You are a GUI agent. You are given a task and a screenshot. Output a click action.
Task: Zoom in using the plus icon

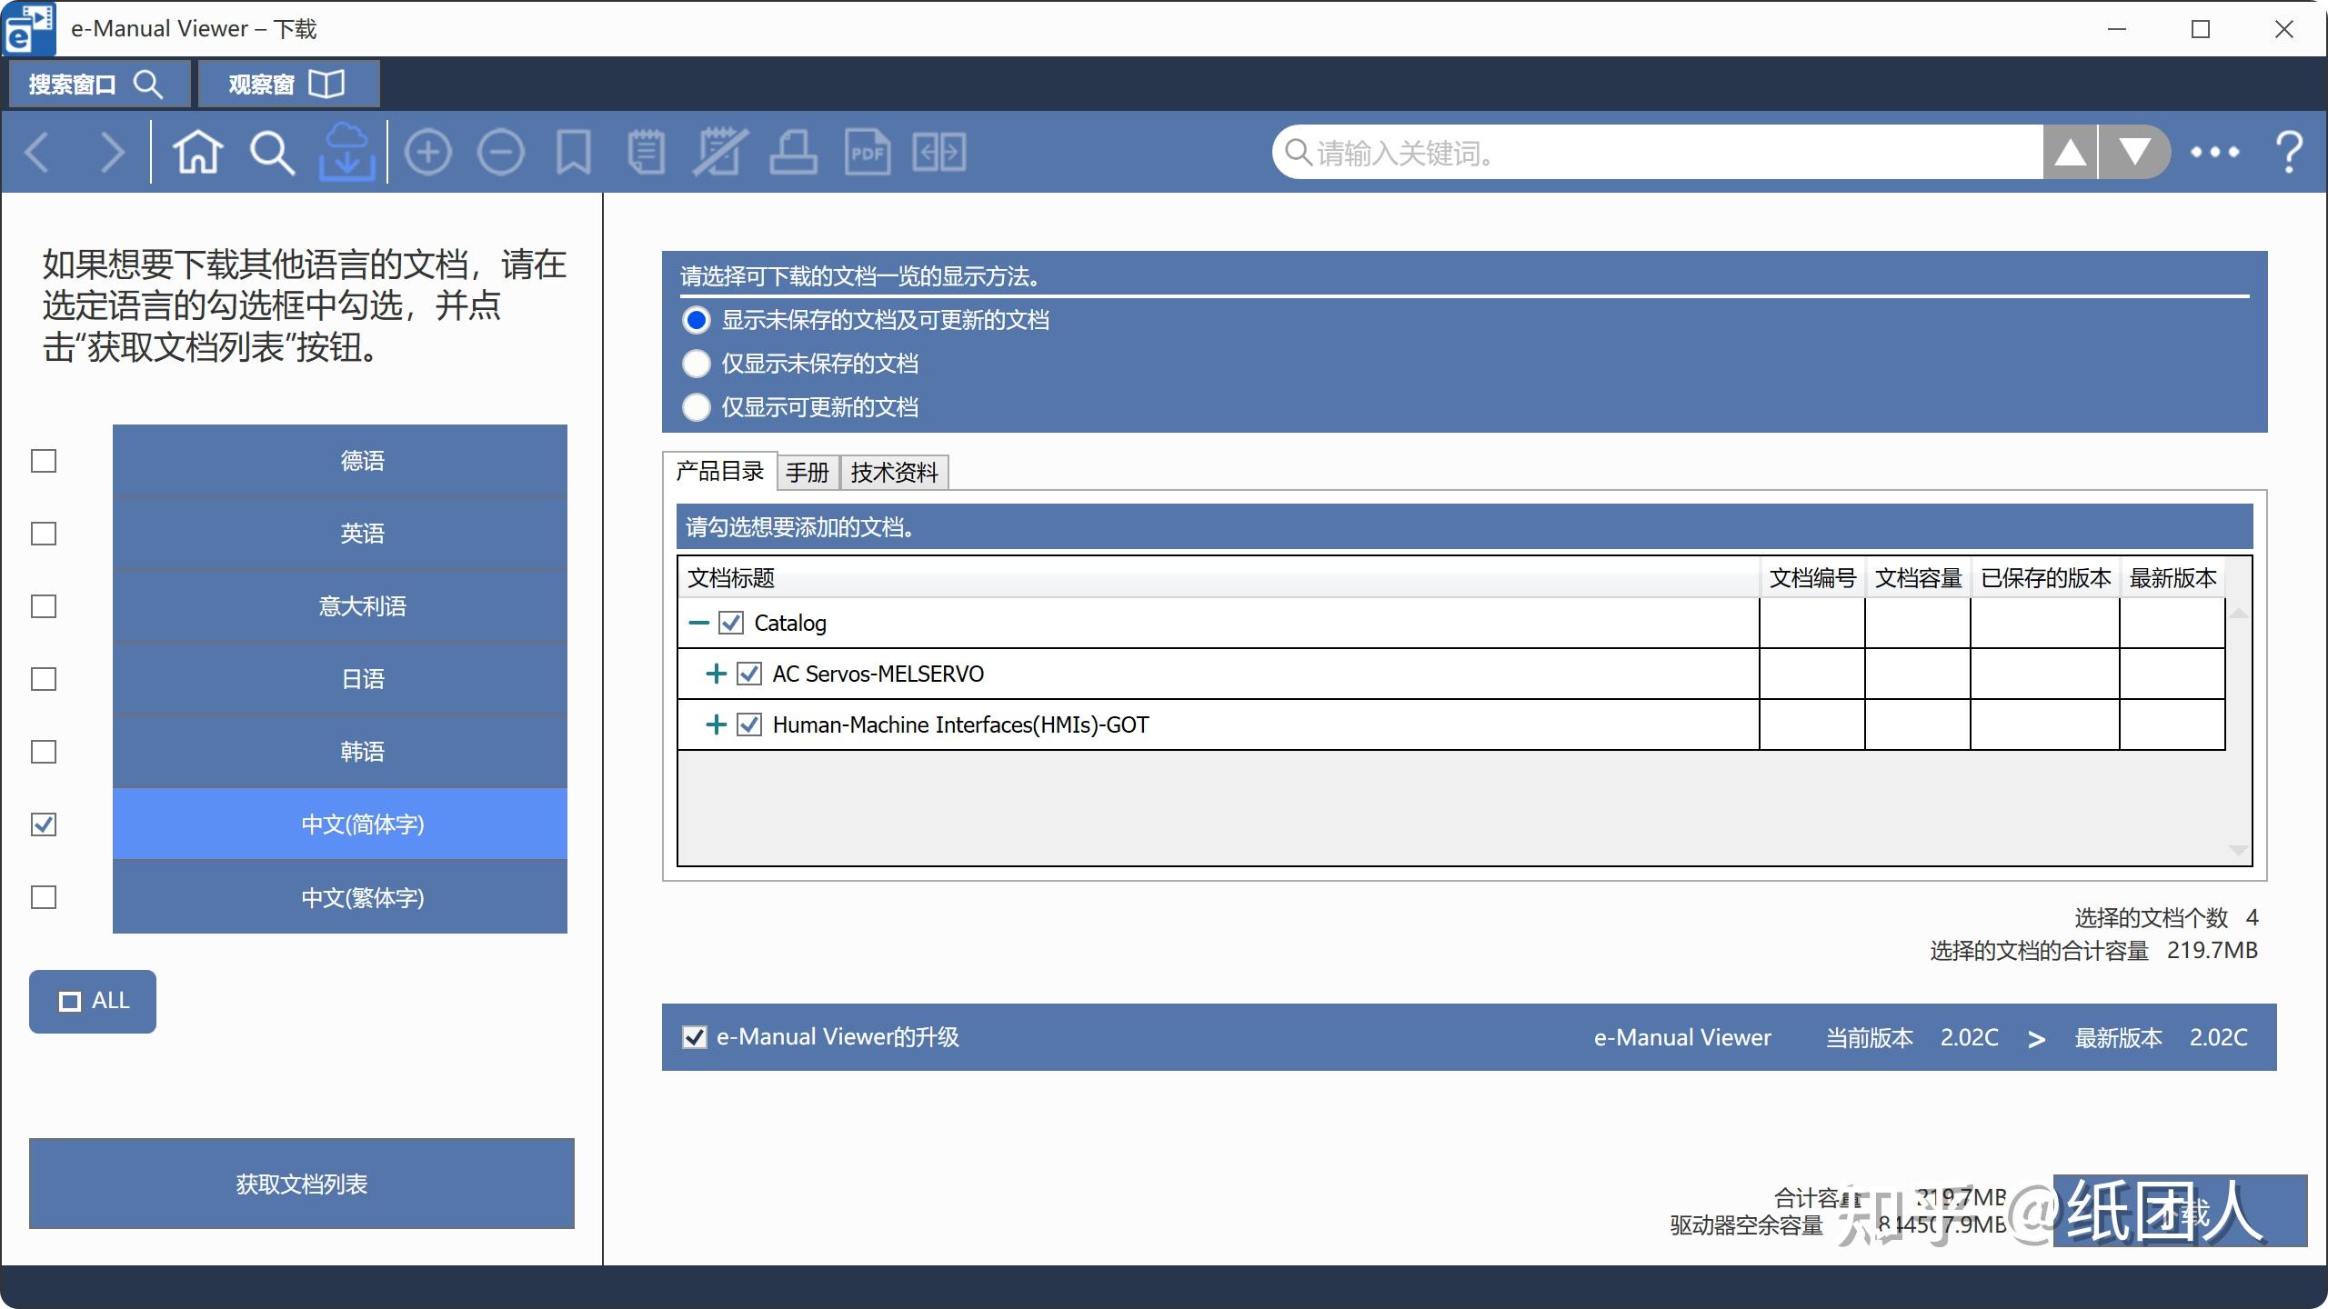427,151
